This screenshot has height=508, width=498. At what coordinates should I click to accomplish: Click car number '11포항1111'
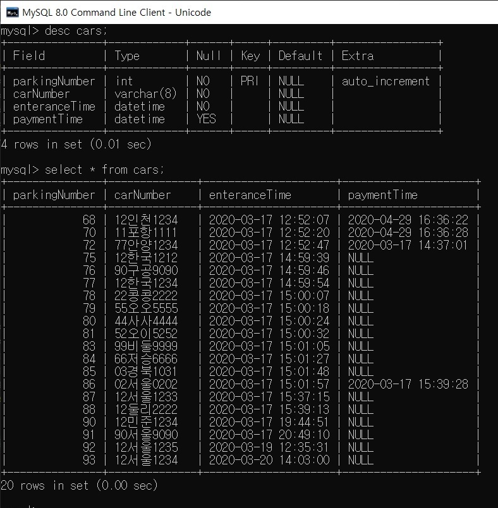click(145, 233)
